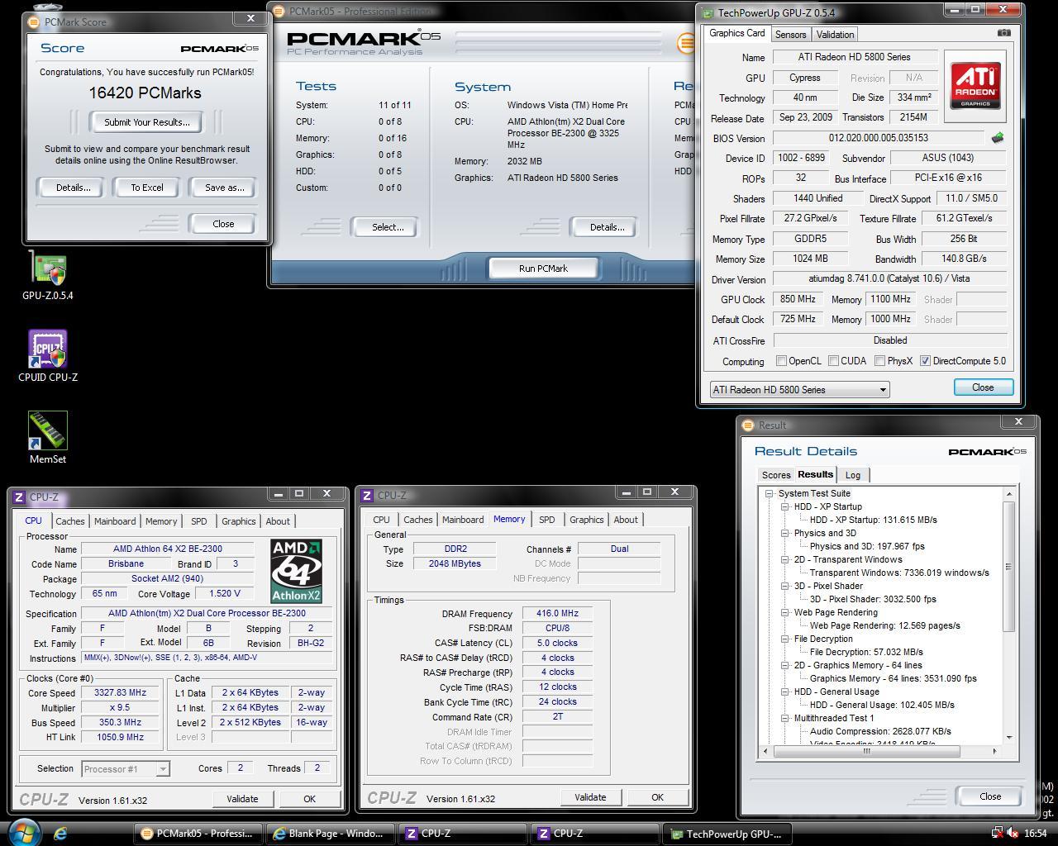
Task: Switch to the Blank Page taskbar button
Action: click(x=330, y=834)
